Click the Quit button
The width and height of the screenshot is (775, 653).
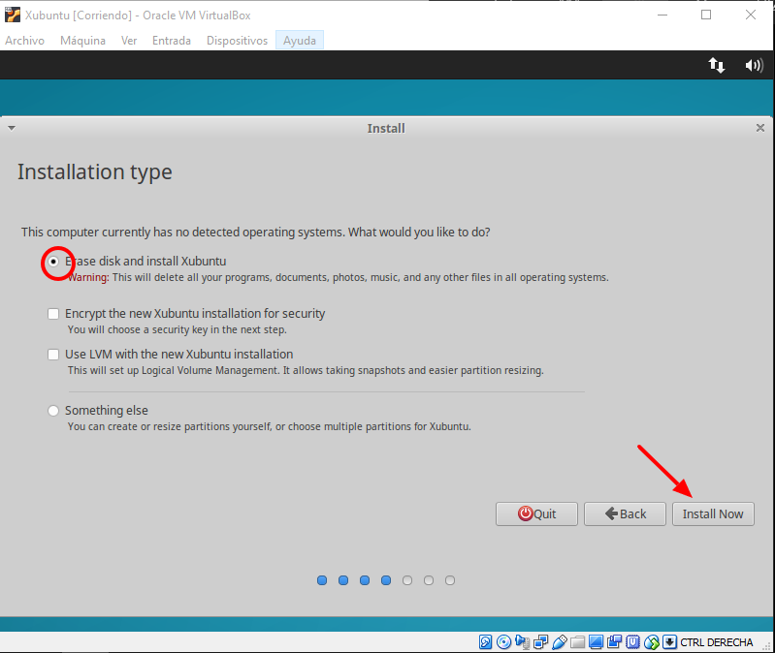[536, 513]
